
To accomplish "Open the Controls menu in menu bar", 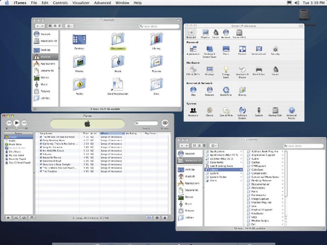I will [x=60, y=3].
